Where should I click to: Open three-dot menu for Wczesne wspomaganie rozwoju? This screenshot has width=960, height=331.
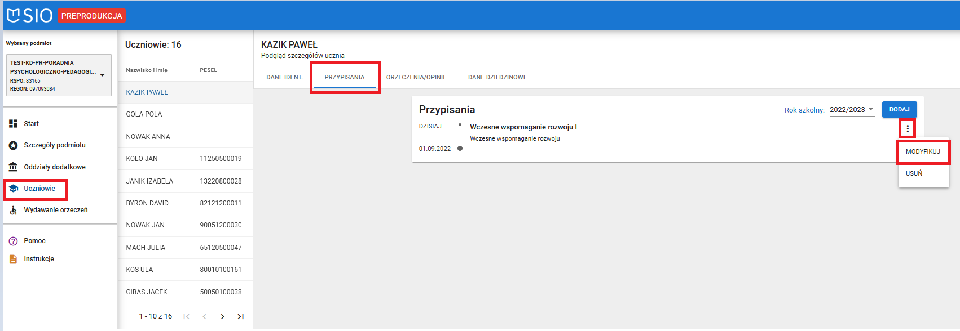pos(908,129)
